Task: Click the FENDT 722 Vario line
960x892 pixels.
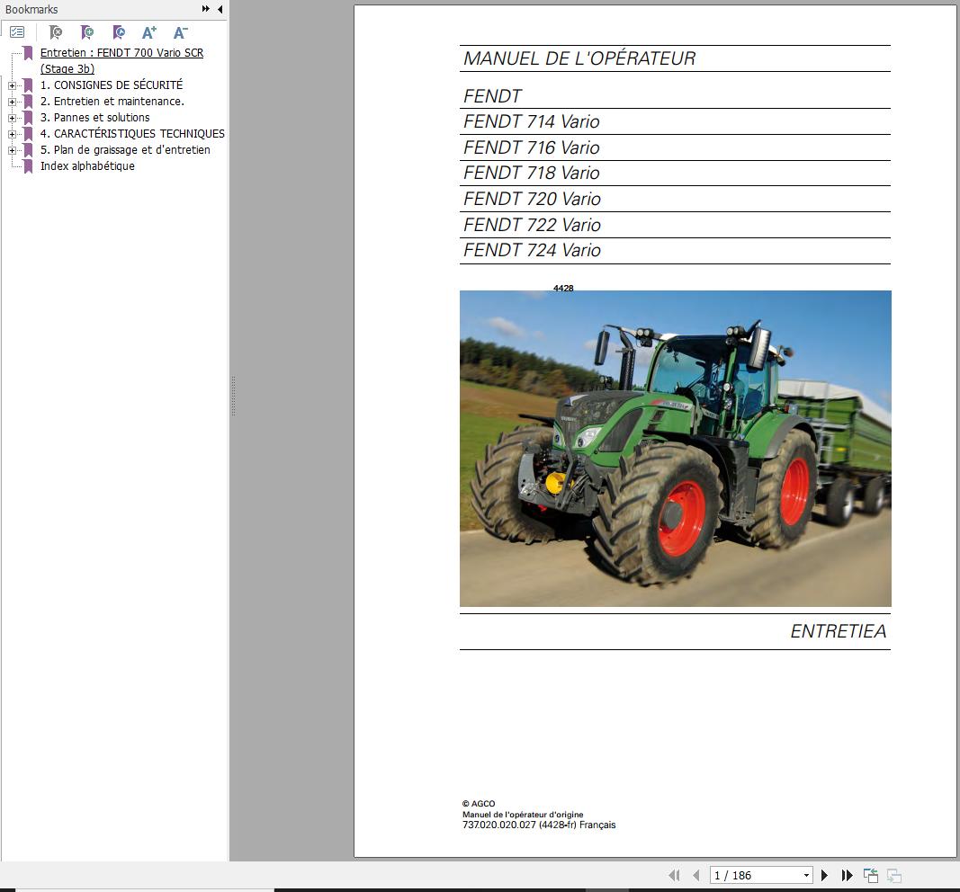Action: pyautogui.click(x=532, y=225)
